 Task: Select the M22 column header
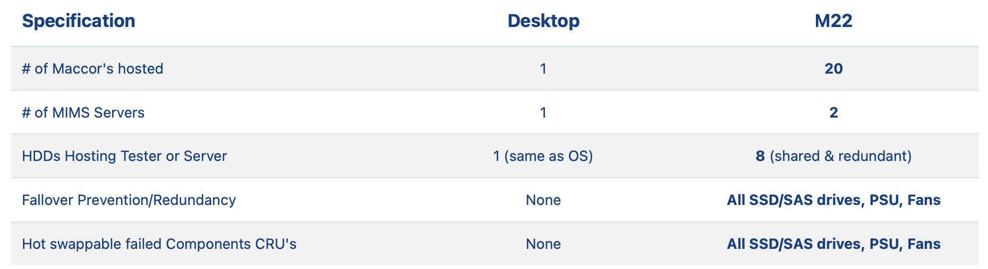tap(833, 21)
